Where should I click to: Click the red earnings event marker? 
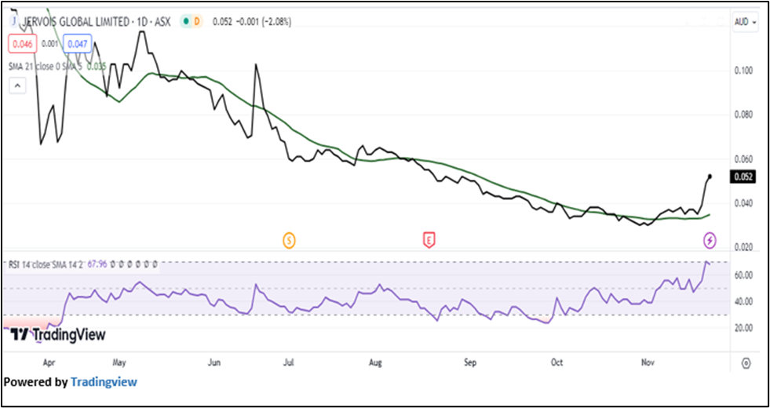(x=429, y=240)
